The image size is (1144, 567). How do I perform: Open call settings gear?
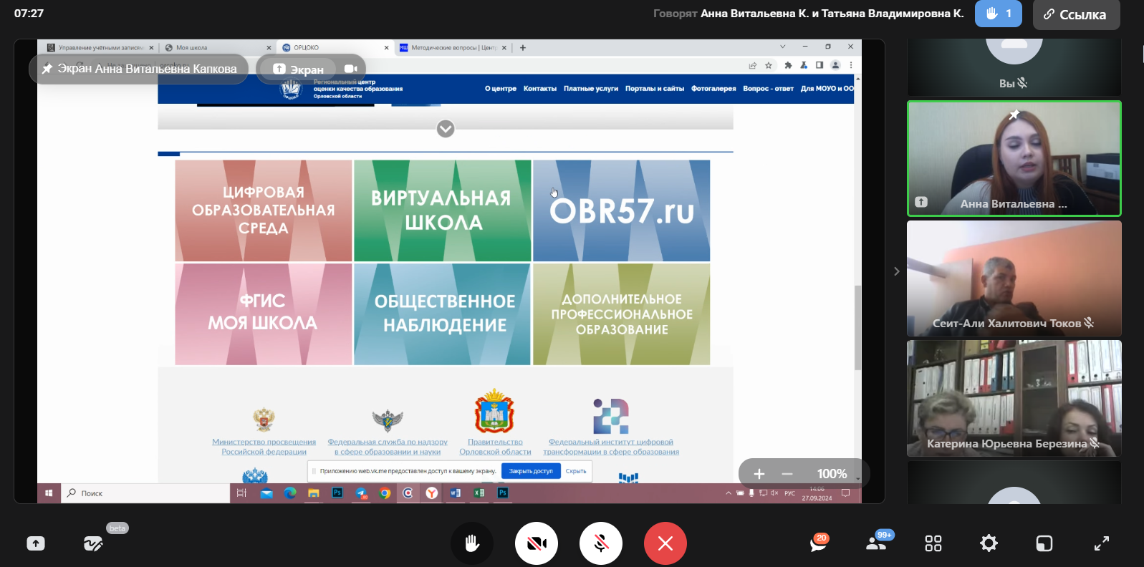point(989,543)
